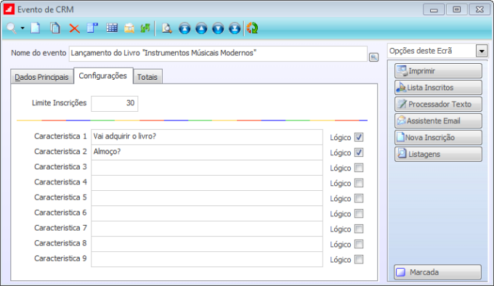
Task: Create a new record with blank page icon
Action: point(36,28)
